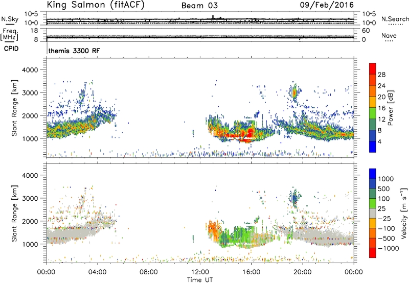Image resolution: width=409 pixels, height=283 pixels.
Task: Click the "N.Search" legend label
Action: 395,19
